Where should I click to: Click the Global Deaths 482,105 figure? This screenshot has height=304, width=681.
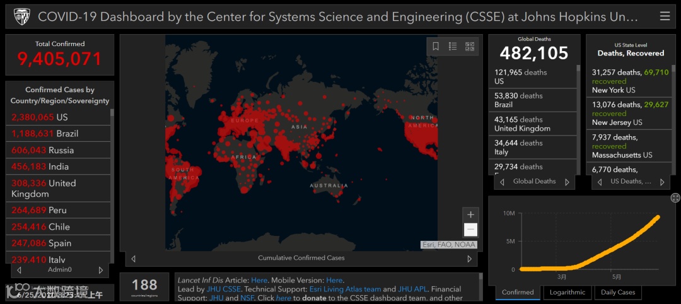tap(534, 53)
